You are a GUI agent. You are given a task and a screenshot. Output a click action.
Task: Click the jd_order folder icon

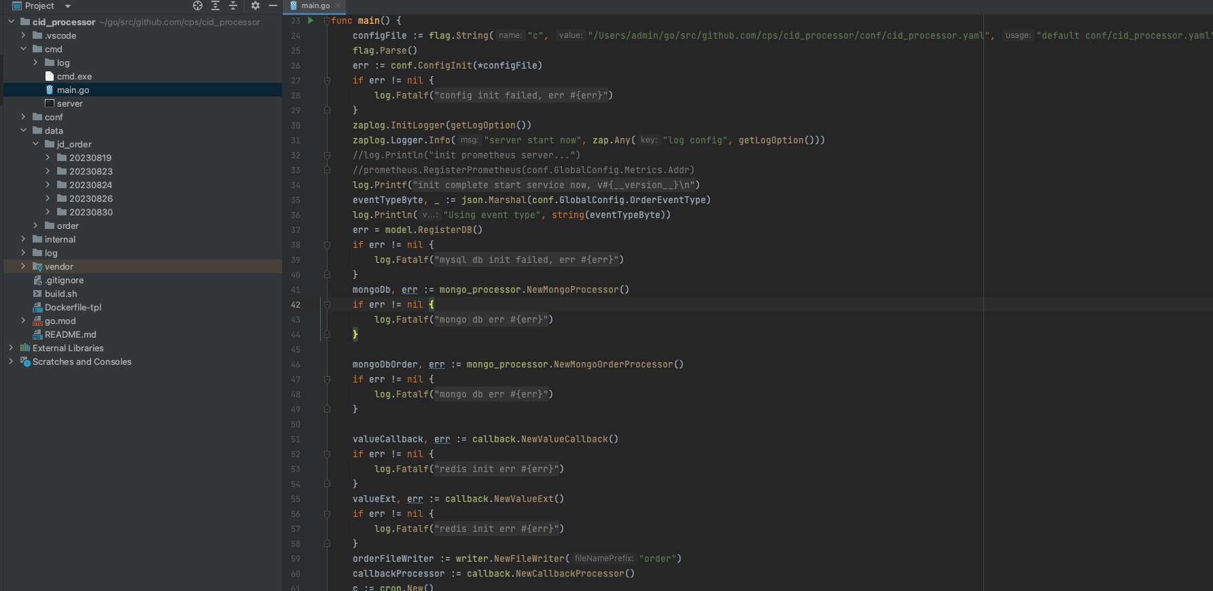[x=50, y=144]
